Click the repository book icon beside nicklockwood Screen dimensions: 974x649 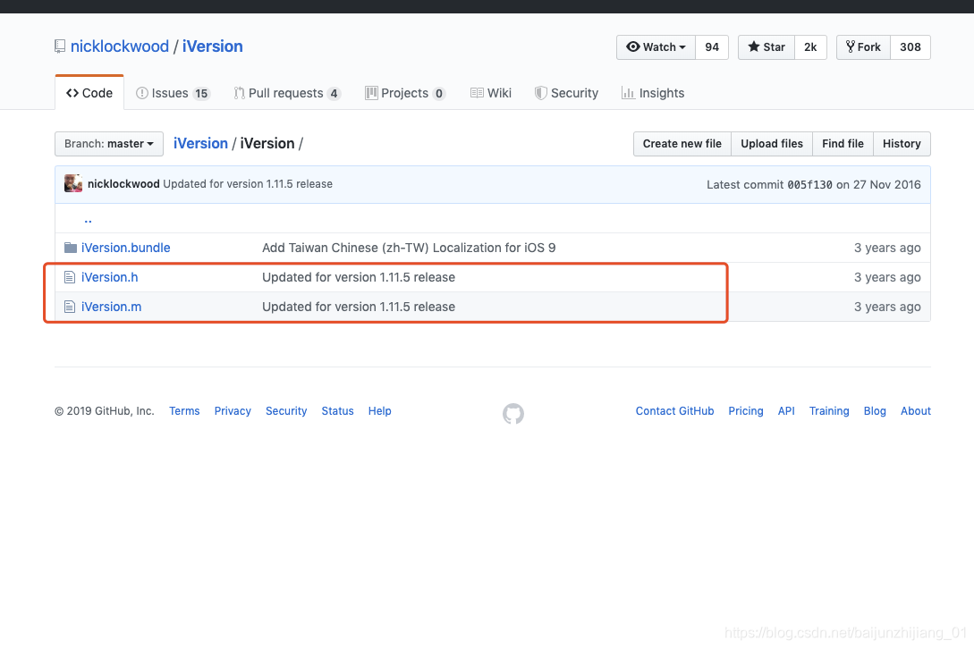pyautogui.click(x=60, y=46)
